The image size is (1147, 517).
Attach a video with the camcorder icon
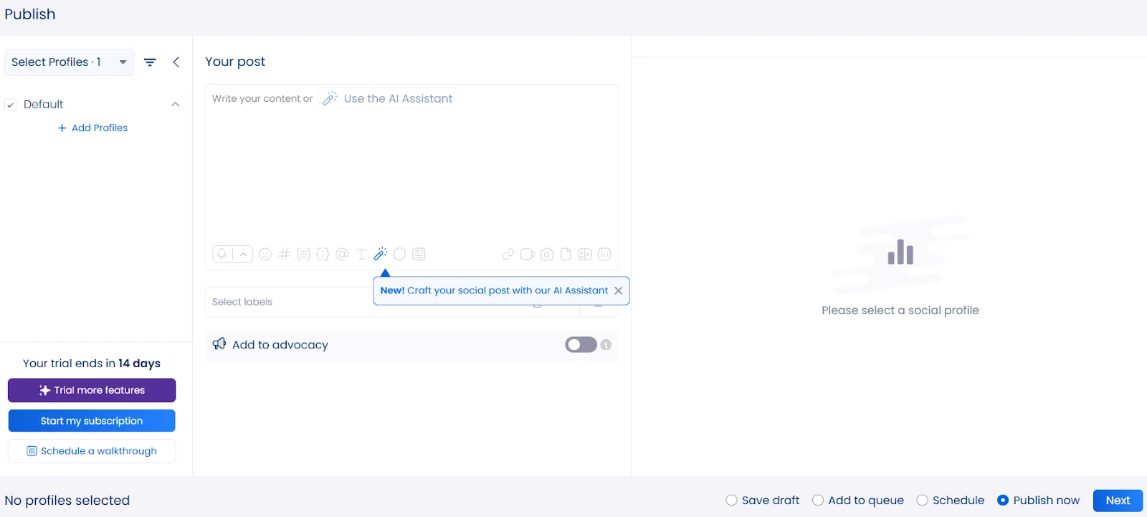coord(528,254)
